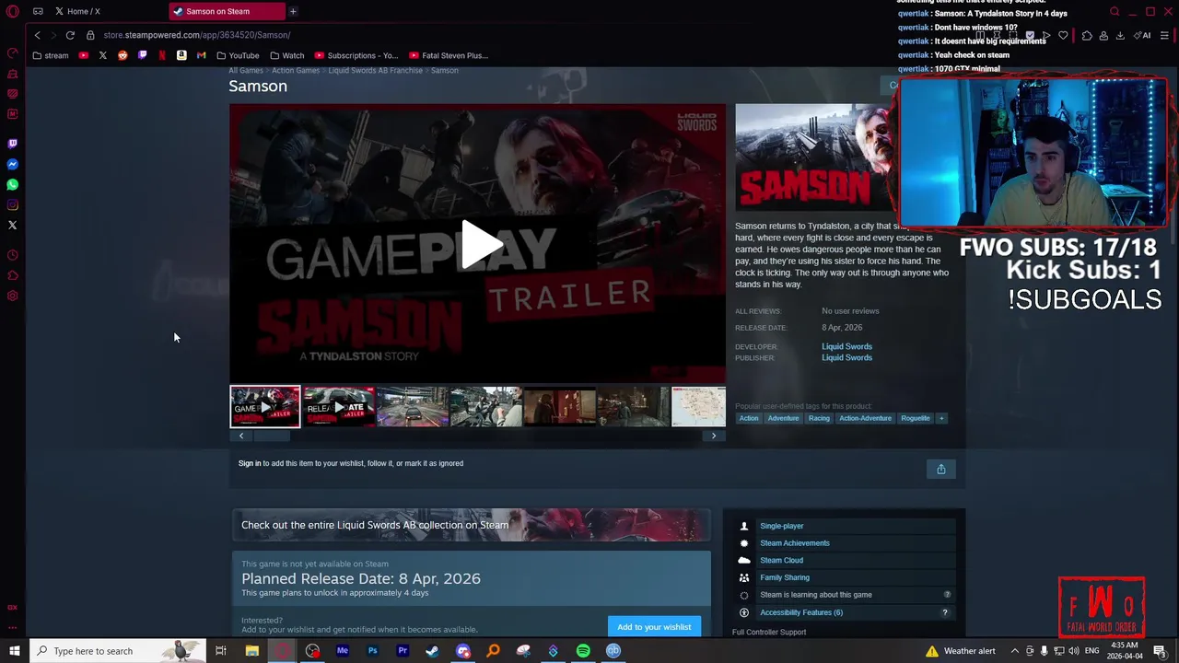Open the Subscriptions - Yo... bookmark
Image resolution: width=1179 pixels, height=663 pixels.
pos(356,55)
